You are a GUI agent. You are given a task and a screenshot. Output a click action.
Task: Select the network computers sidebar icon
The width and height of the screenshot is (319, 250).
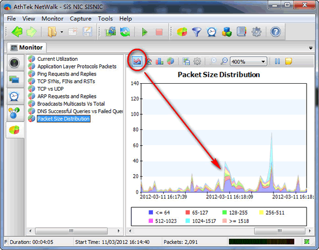(14, 79)
